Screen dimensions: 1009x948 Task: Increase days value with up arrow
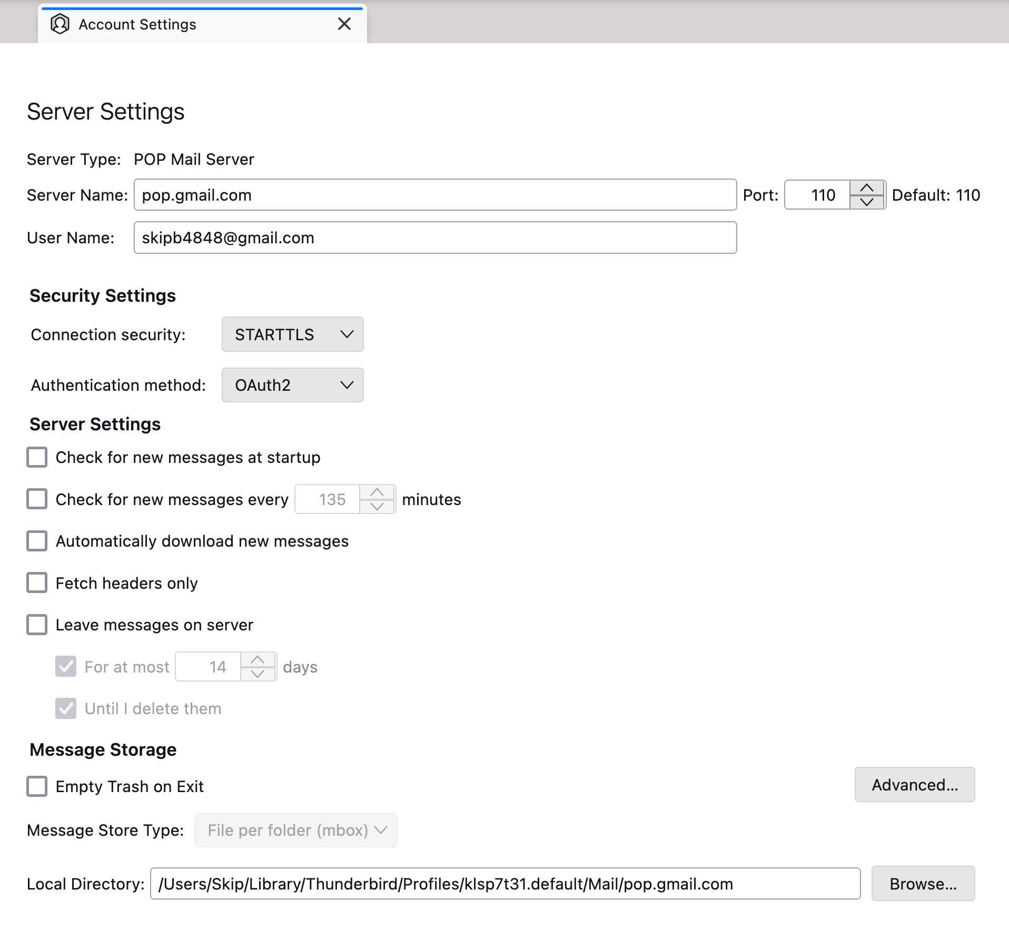258,660
